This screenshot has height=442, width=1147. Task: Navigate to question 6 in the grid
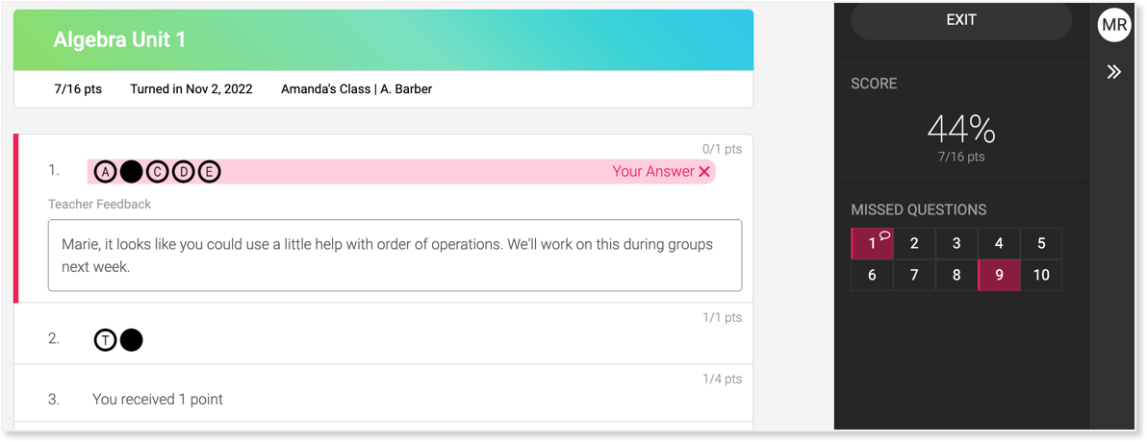coord(872,275)
